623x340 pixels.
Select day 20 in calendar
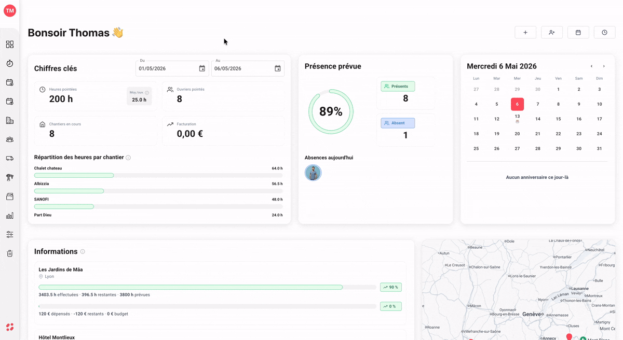tap(517, 134)
